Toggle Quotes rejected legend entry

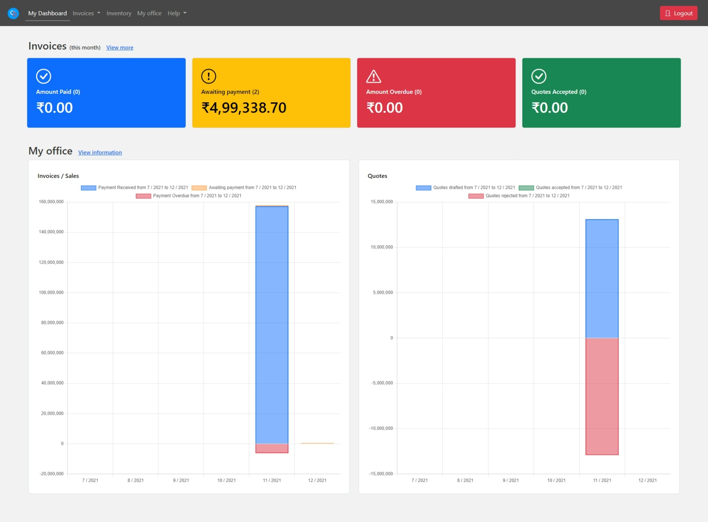(476, 196)
